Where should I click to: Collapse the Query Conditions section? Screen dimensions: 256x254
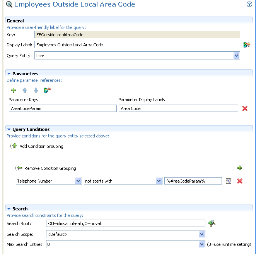9,129
